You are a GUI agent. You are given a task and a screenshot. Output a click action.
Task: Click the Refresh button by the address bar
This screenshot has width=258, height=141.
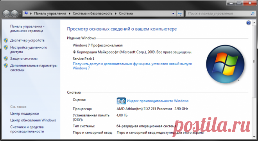[180, 14]
